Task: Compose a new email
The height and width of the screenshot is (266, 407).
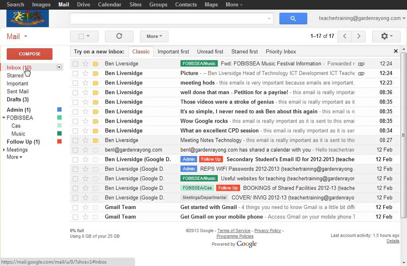Action: click(29, 54)
